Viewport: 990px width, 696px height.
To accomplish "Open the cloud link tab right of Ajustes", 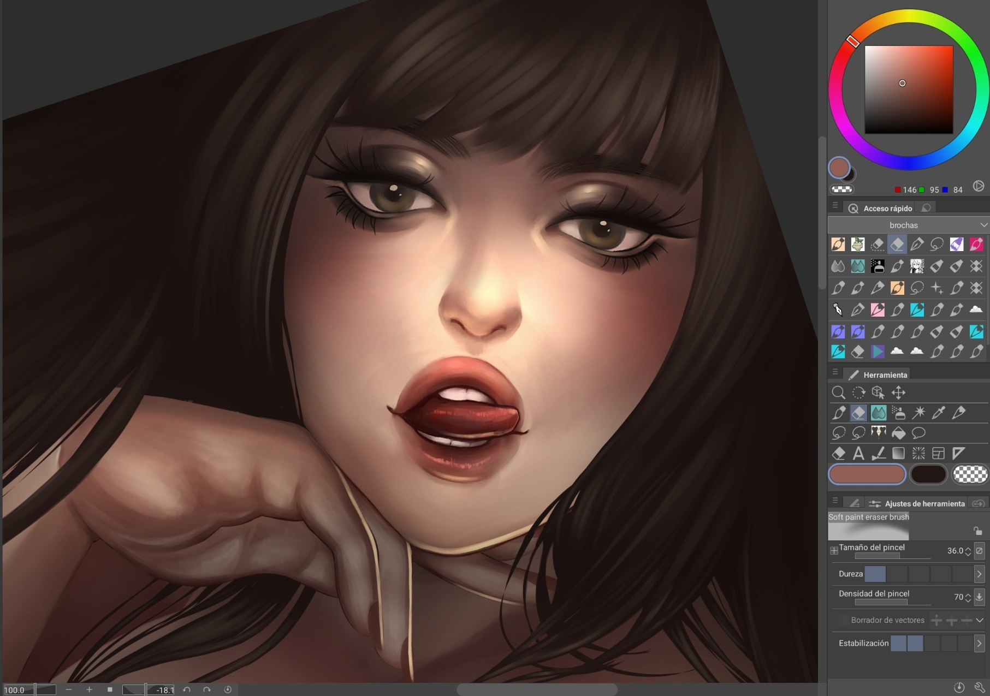I will point(979,503).
